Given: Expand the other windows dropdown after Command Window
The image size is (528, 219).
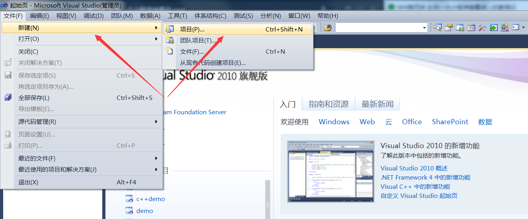Looking at the screenshot, I should pos(524,27).
